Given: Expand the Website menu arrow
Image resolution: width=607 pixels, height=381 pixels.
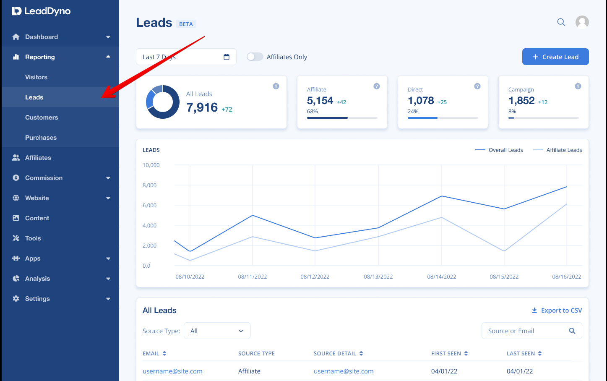Looking at the screenshot, I should click(108, 198).
